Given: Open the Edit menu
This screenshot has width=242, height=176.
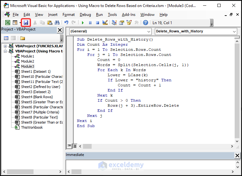Looking at the screenshot, I should pos(27,15).
